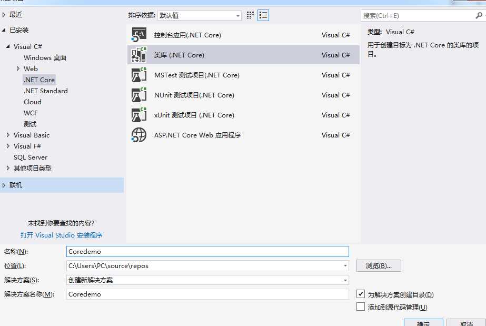
Task: Collapse the Visual C# tree node
Action: click(8, 46)
